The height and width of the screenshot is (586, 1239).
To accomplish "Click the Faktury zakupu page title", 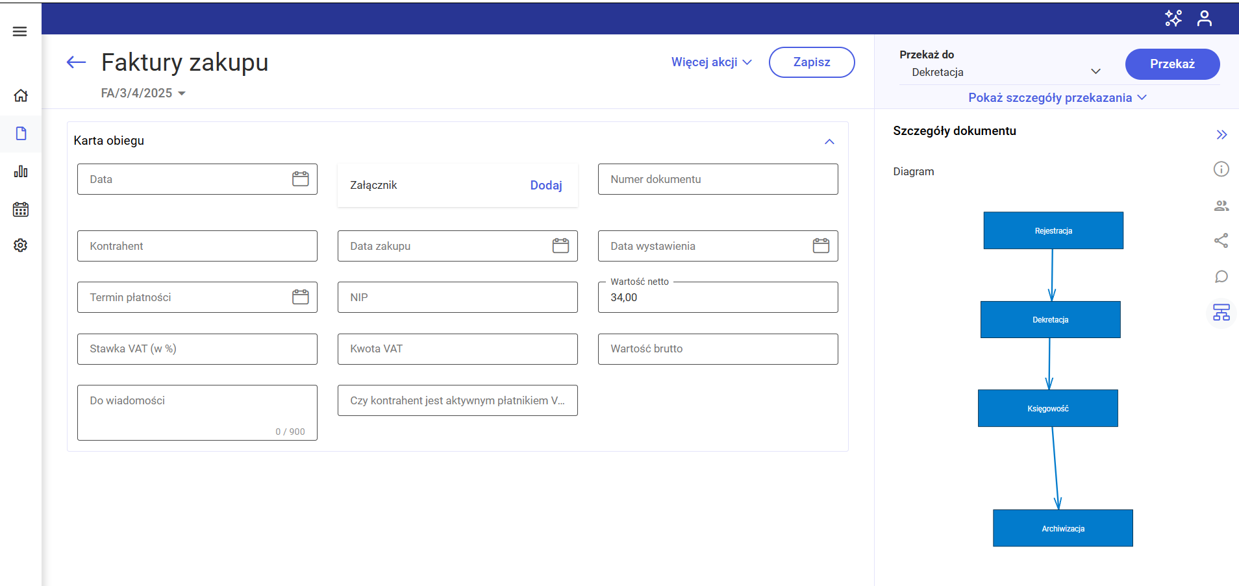I will [x=185, y=62].
